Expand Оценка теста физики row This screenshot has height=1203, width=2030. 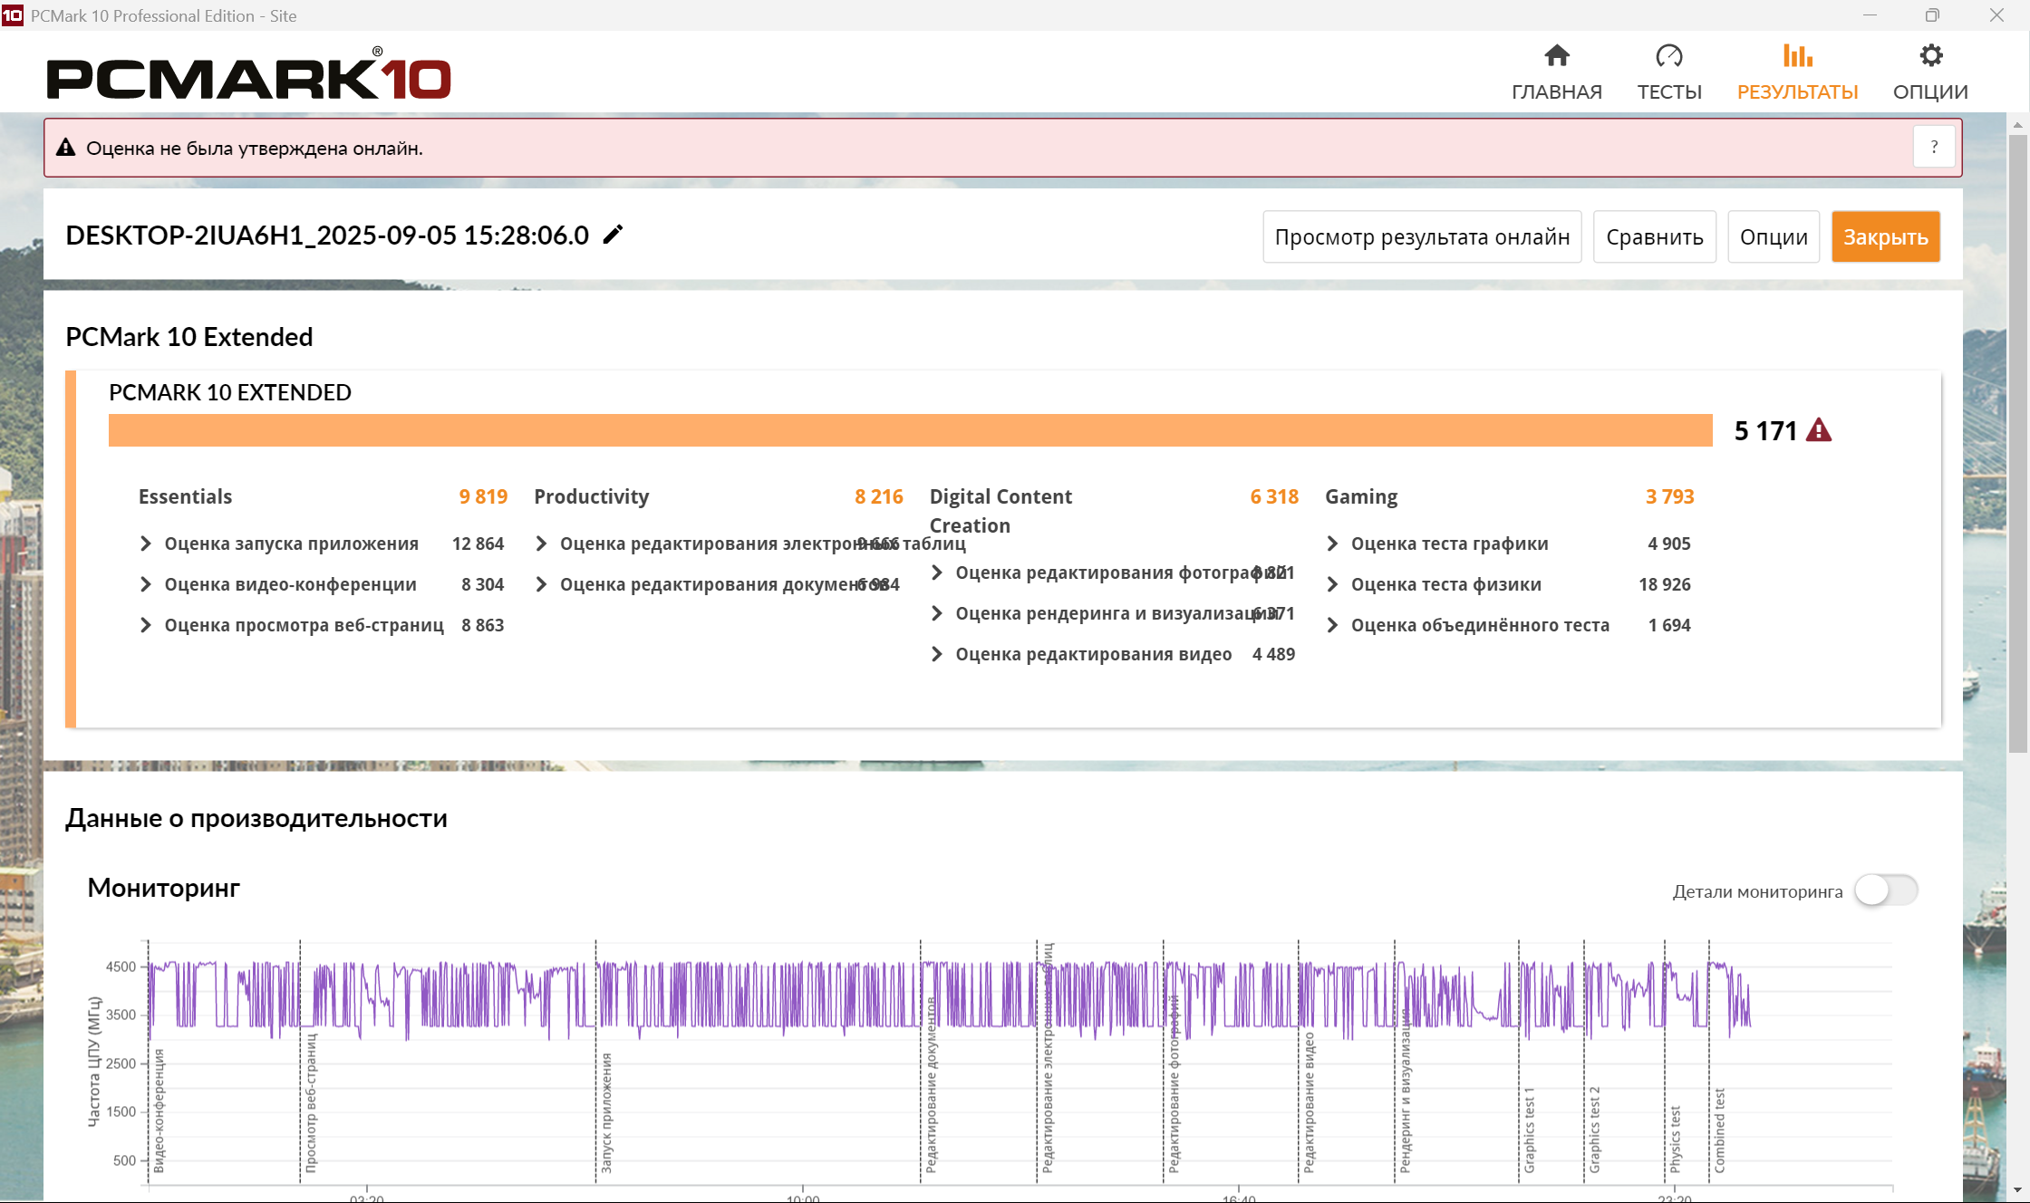[1332, 584]
